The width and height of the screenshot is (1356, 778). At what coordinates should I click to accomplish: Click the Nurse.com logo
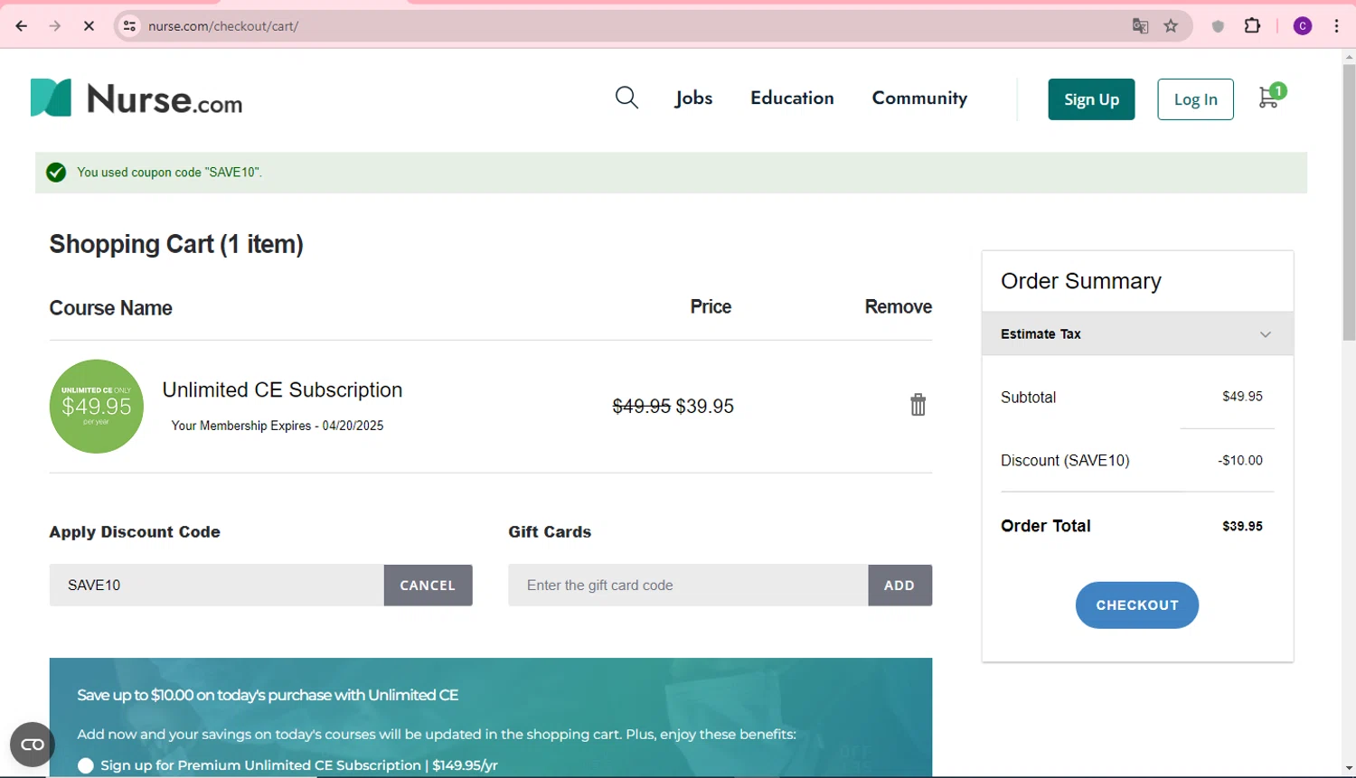[x=137, y=98]
